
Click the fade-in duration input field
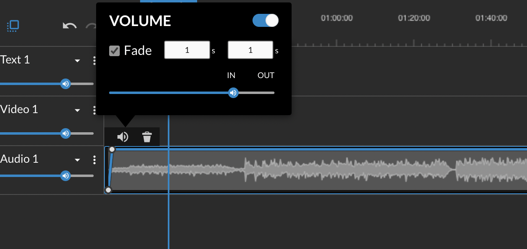coord(187,50)
